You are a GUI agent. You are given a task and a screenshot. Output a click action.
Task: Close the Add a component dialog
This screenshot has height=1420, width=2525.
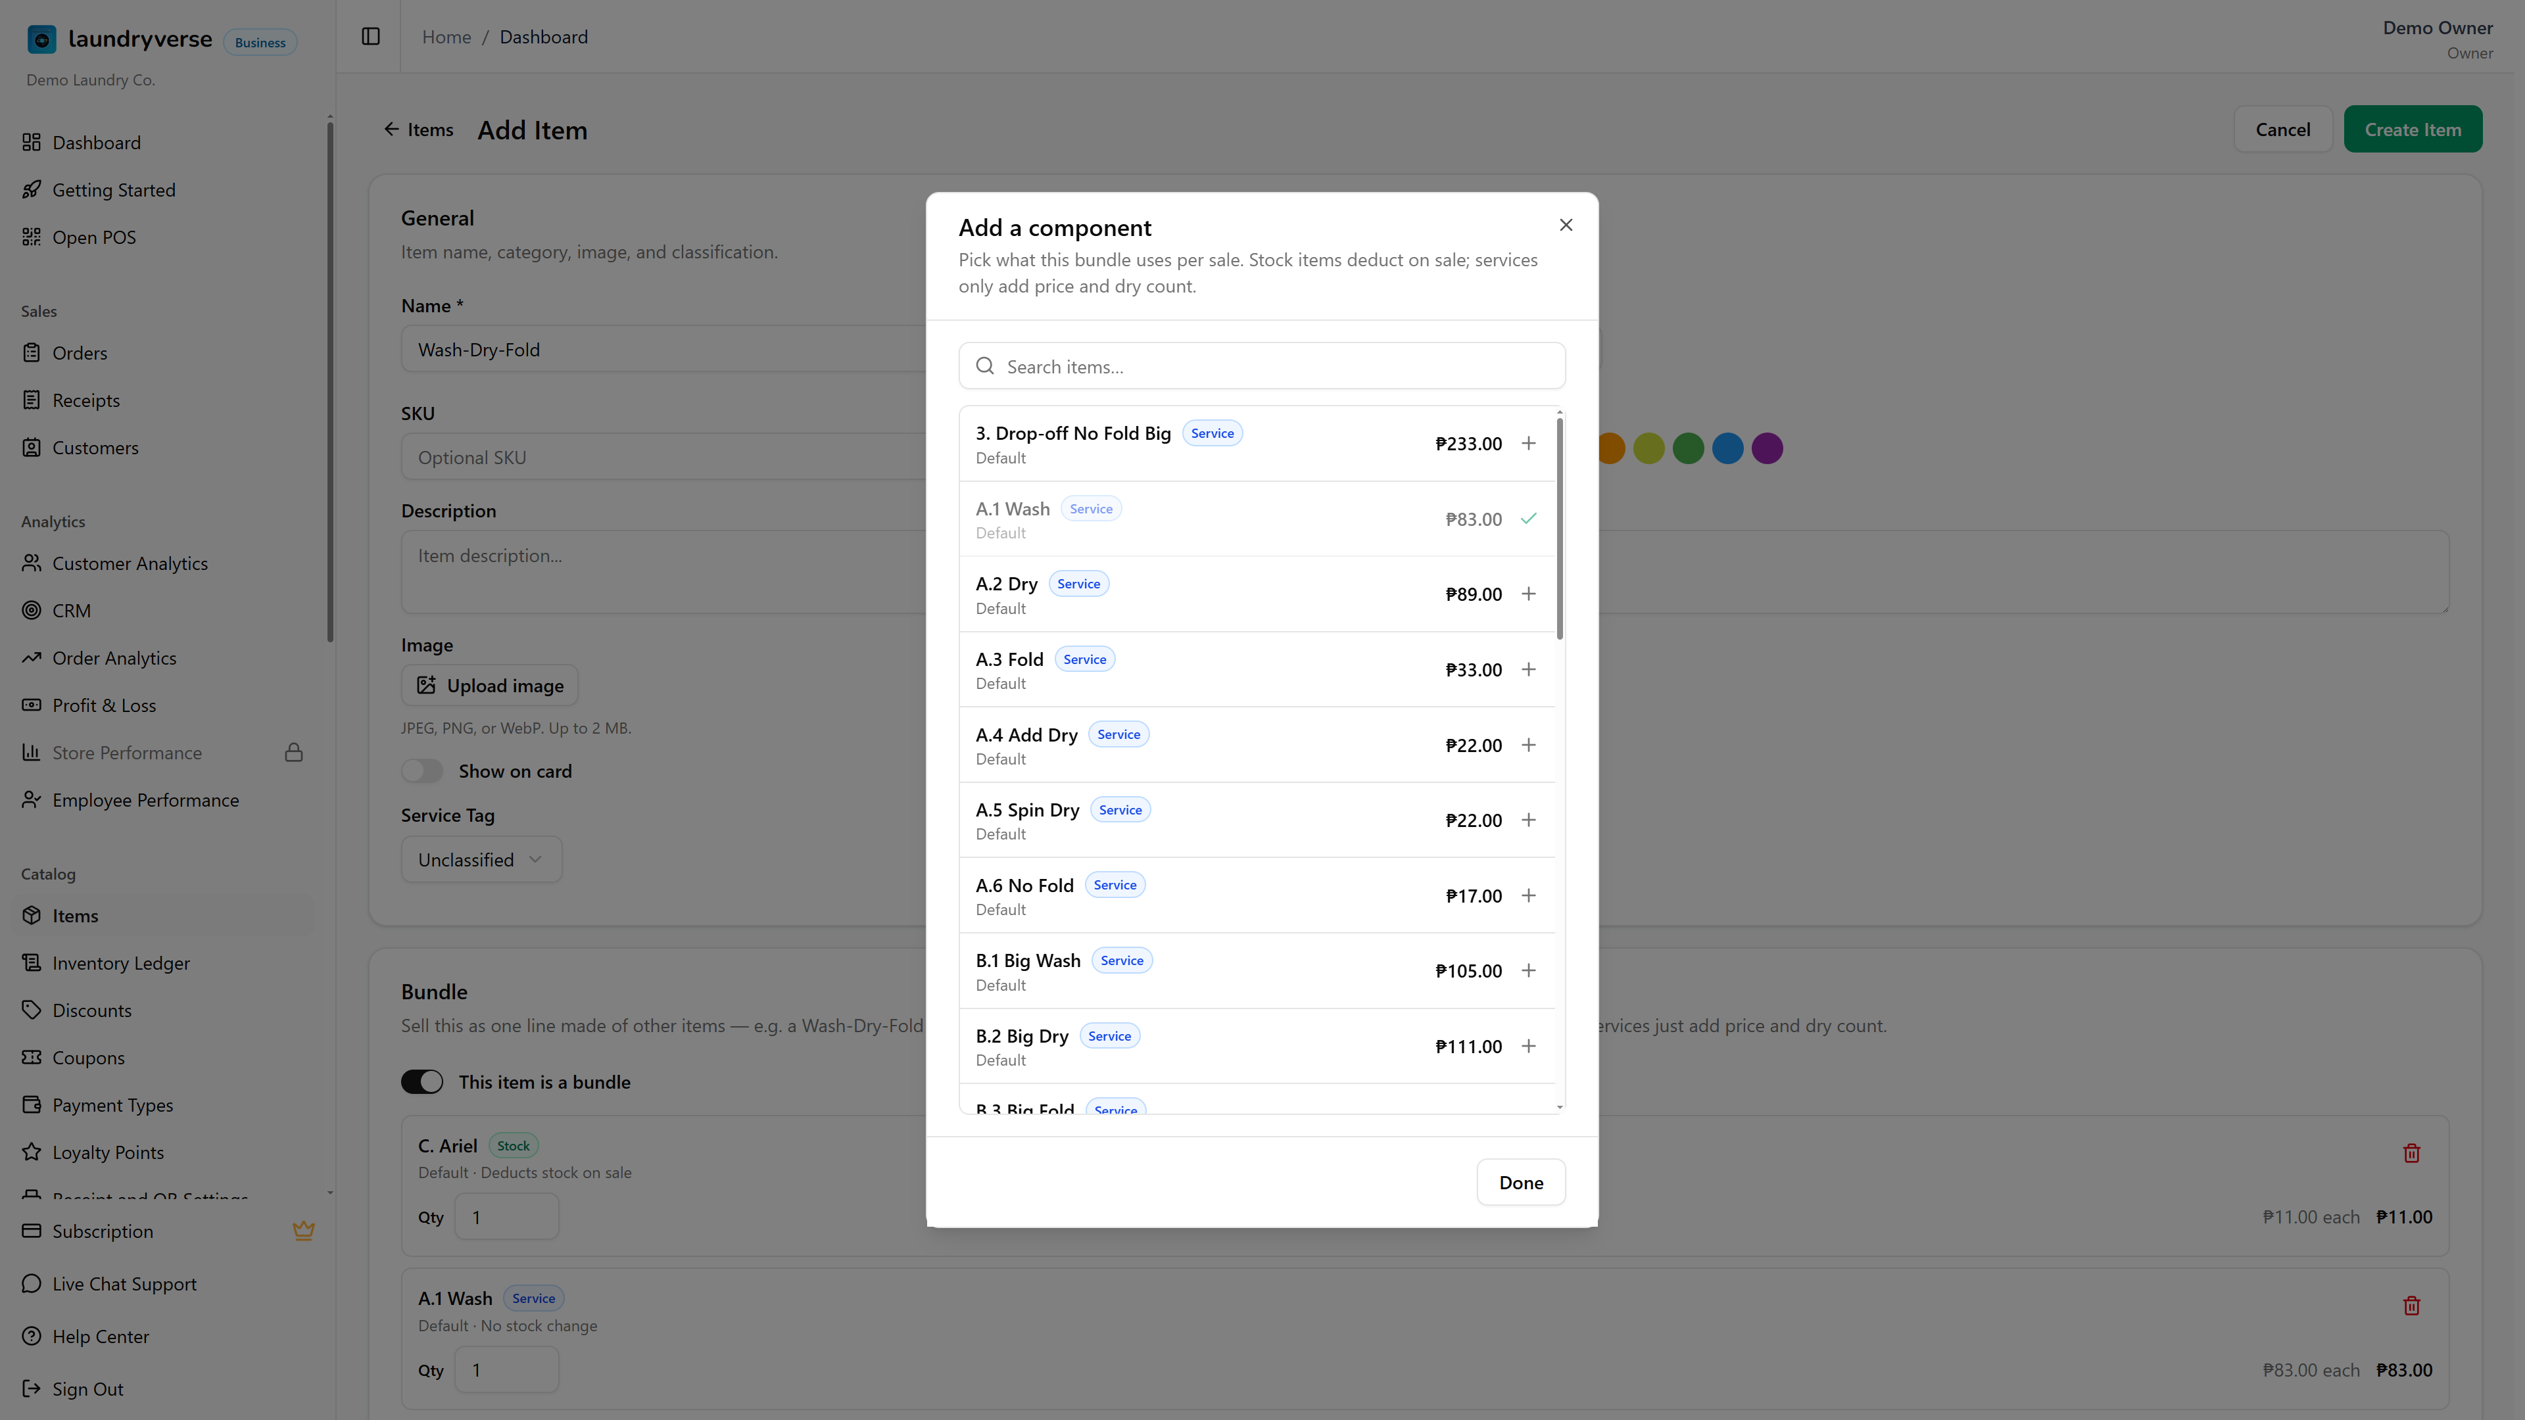[1566, 225]
